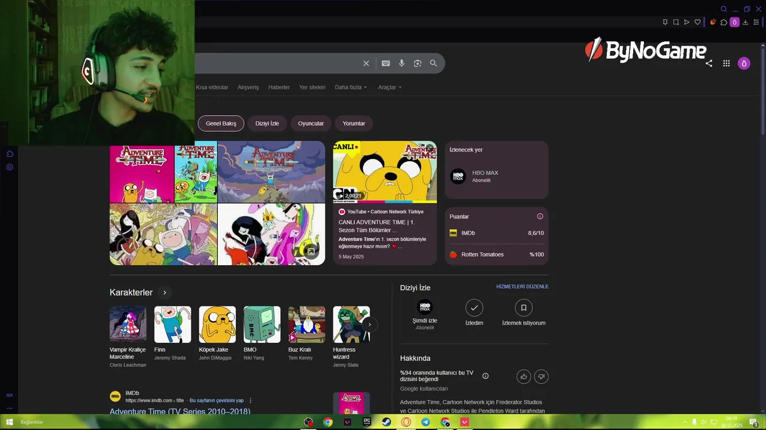Open info icon beside the %94 rating
766x430 pixels.
tap(485, 376)
